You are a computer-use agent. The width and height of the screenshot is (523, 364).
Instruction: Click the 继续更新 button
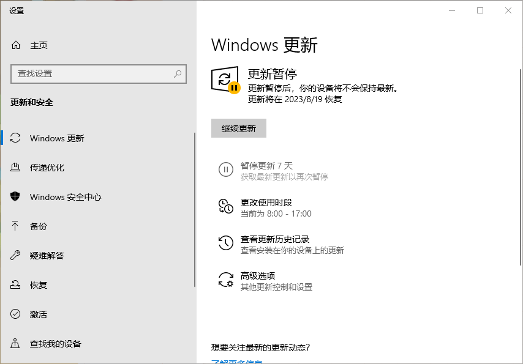point(239,128)
